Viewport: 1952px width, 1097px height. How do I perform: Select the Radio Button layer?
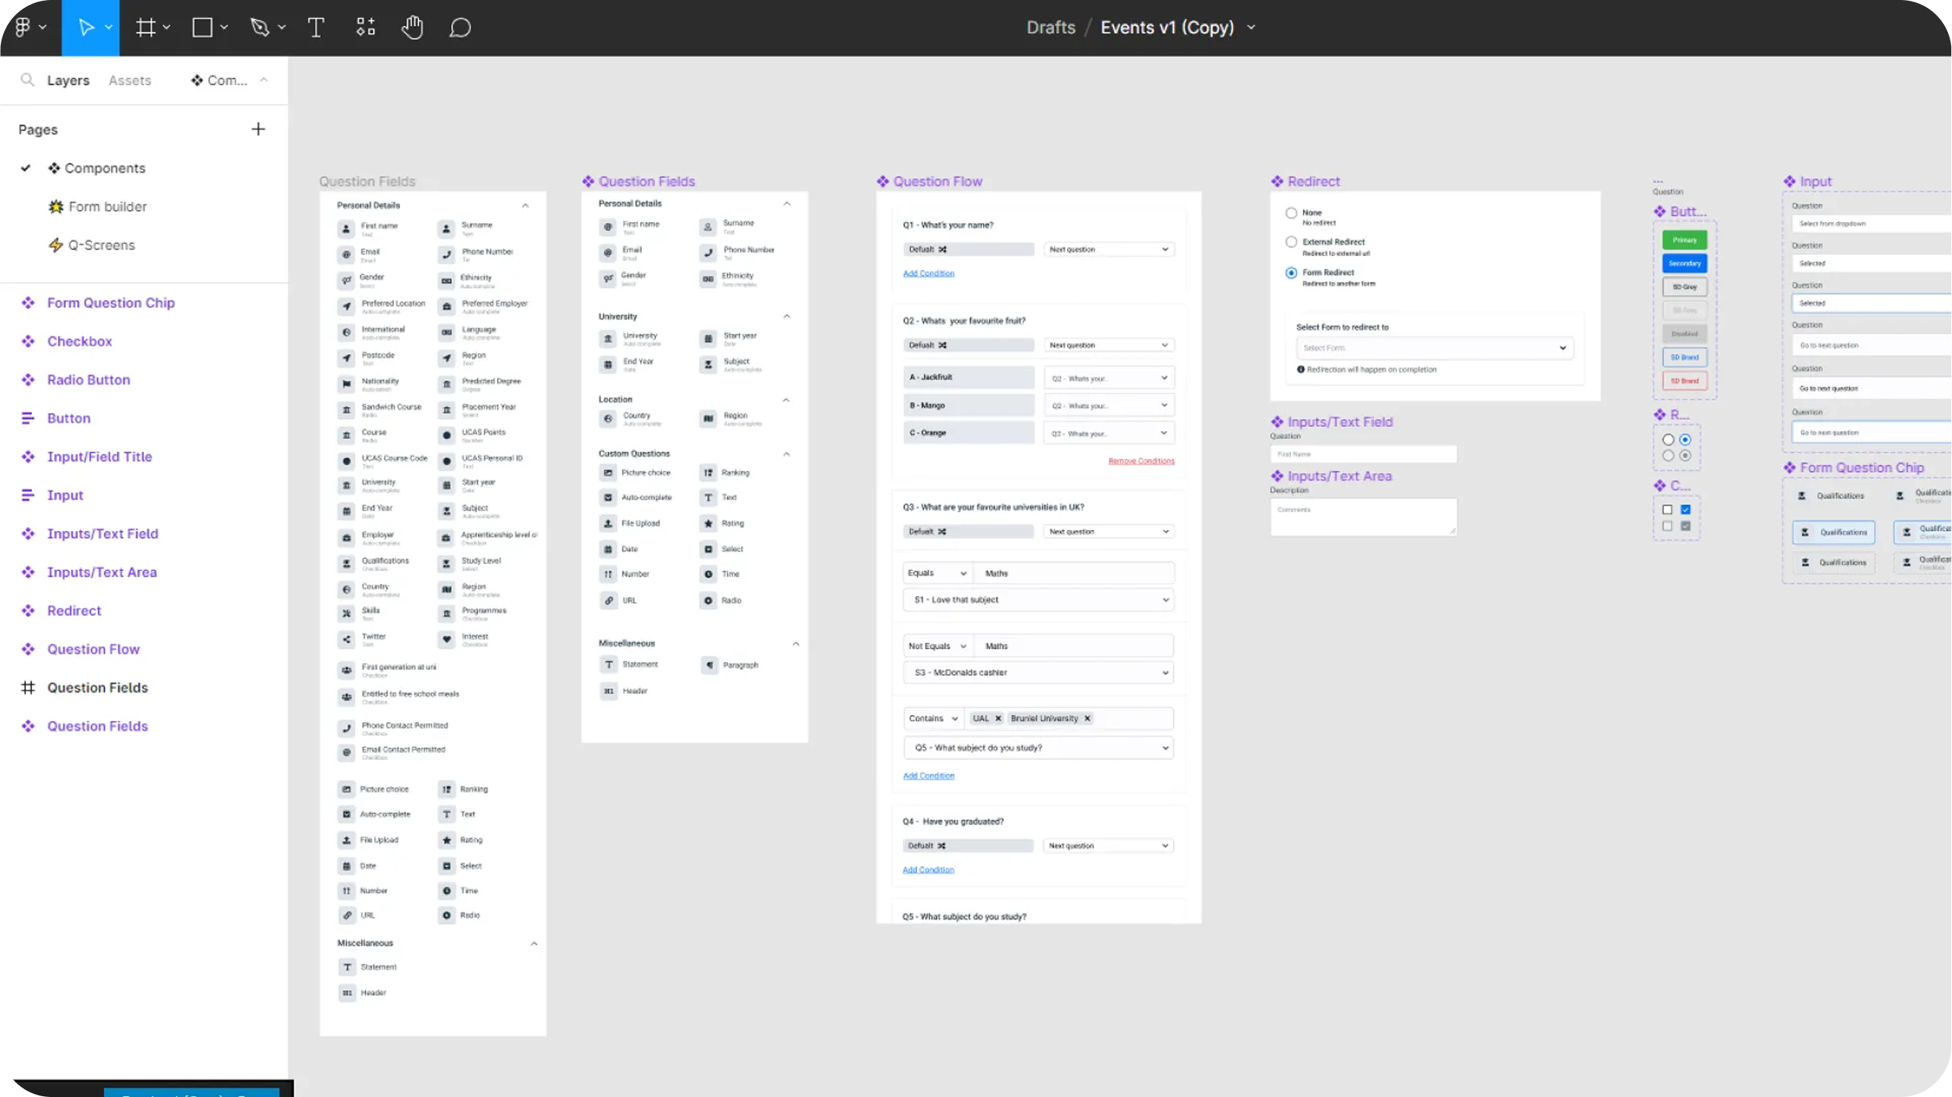[88, 379]
